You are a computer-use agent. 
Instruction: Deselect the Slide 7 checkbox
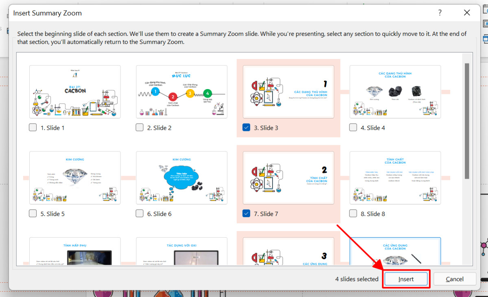(246, 214)
